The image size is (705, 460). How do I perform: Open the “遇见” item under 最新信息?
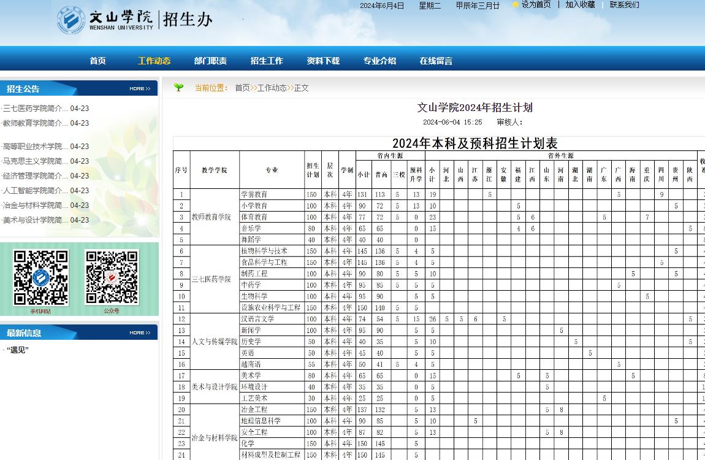[18, 350]
